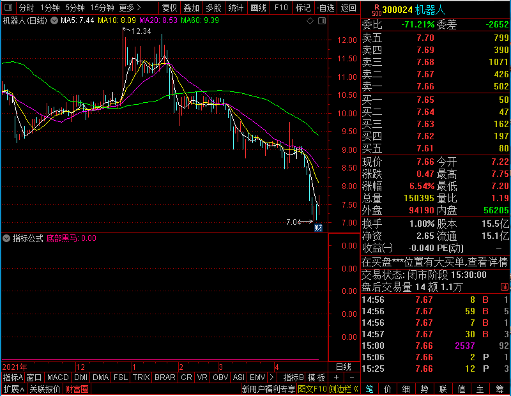Select the 细 detail tab
This screenshot has height=396, width=511.
coord(406,389)
